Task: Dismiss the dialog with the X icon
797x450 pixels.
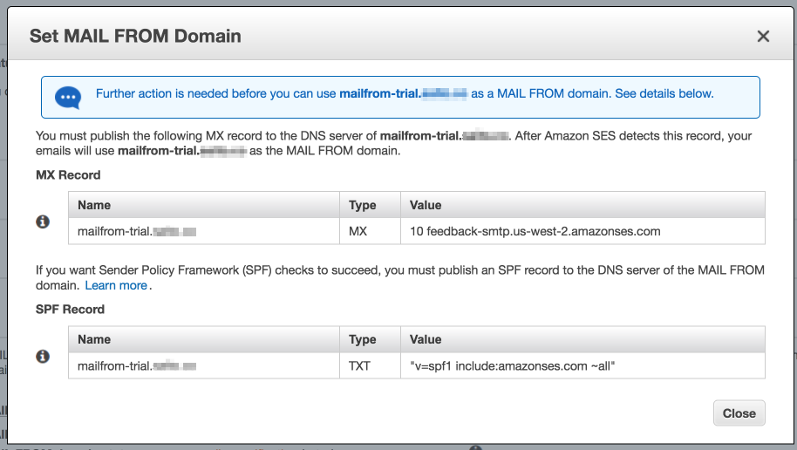Action: tap(763, 36)
